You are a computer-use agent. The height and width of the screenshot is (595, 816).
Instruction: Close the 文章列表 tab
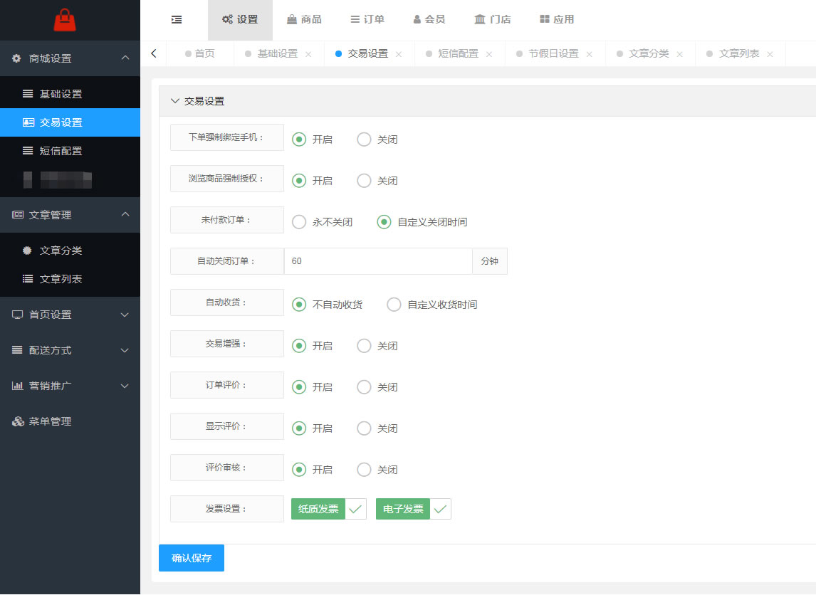click(x=770, y=54)
